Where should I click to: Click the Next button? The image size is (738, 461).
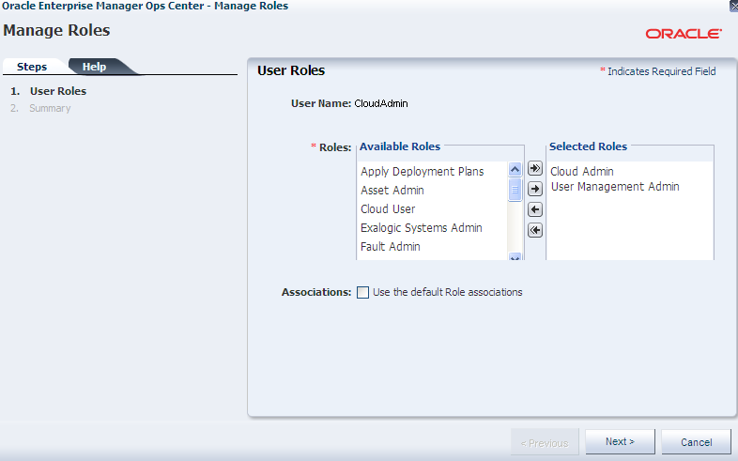(x=620, y=441)
